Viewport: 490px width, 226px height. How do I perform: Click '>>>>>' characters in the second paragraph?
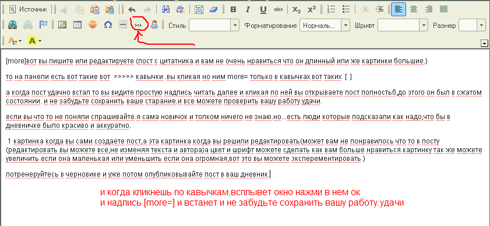tap(124, 77)
